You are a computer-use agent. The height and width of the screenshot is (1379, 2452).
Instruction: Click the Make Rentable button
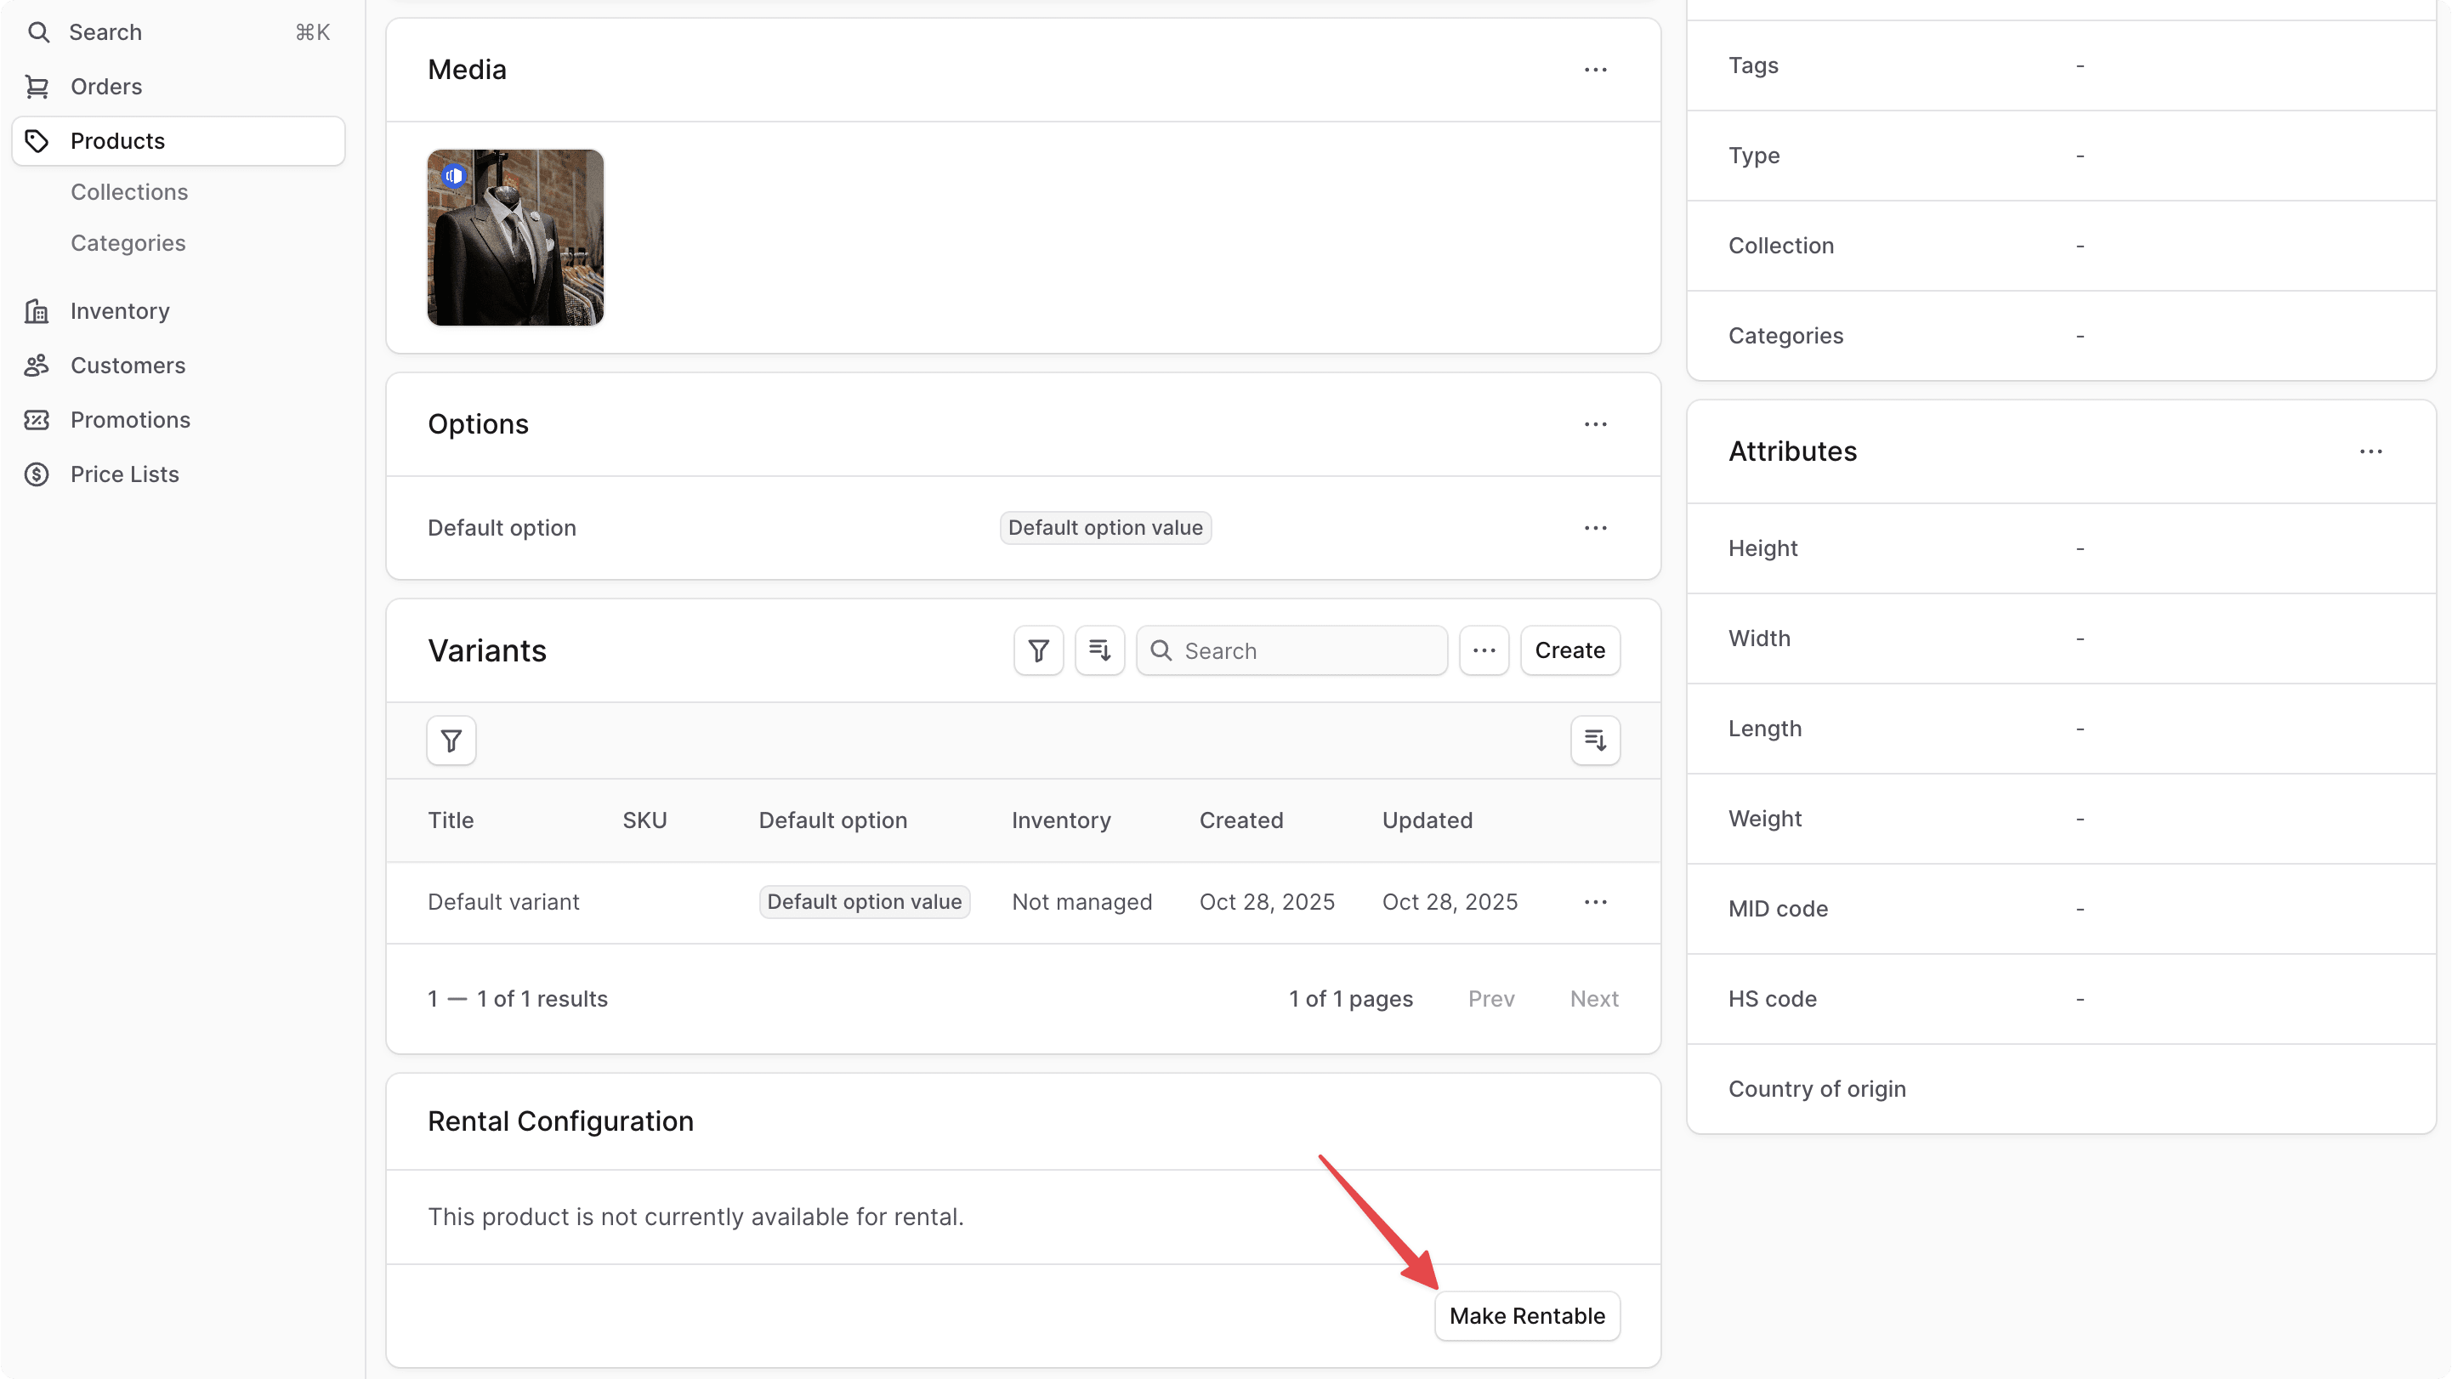[1527, 1315]
